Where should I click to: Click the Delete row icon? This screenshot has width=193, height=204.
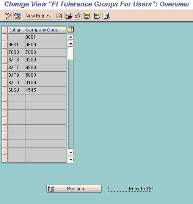click(69, 16)
